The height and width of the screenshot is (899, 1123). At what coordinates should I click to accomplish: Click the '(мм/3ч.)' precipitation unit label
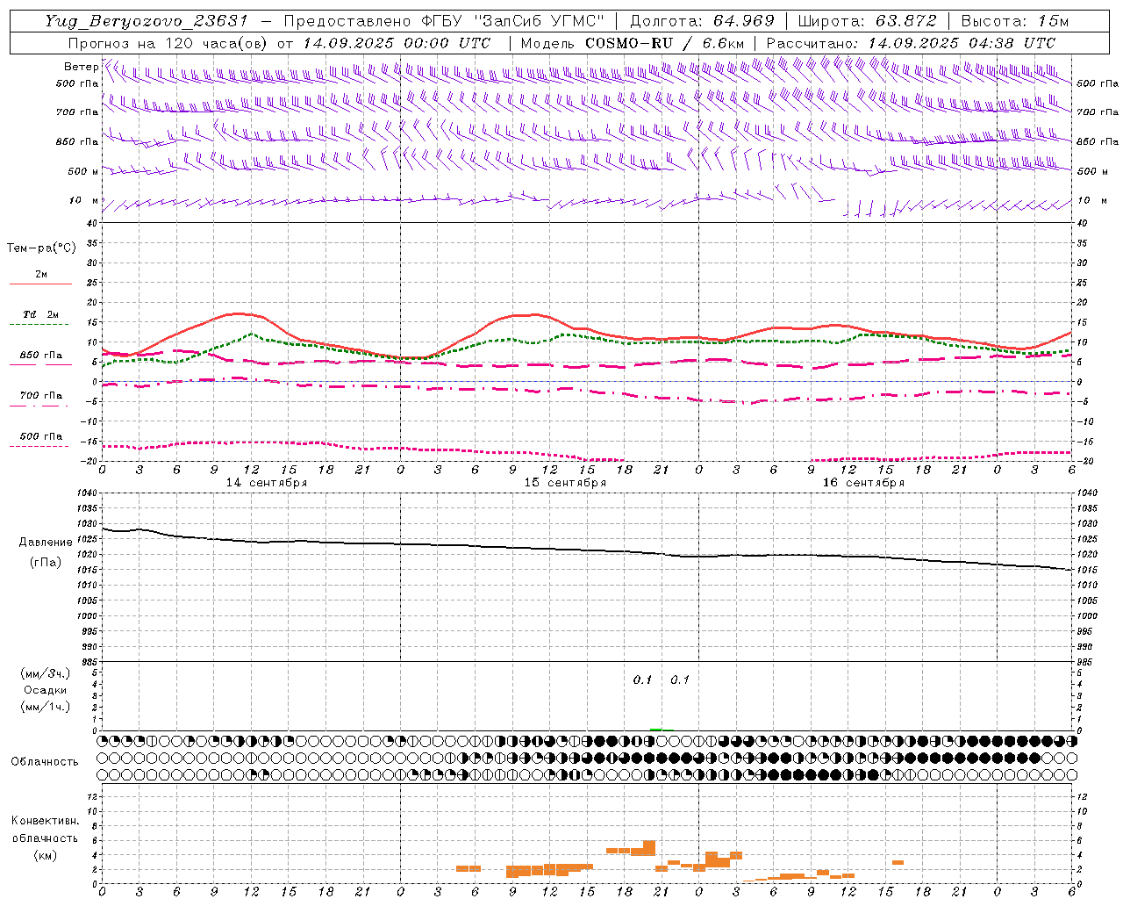pyautogui.click(x=46, y=673)
